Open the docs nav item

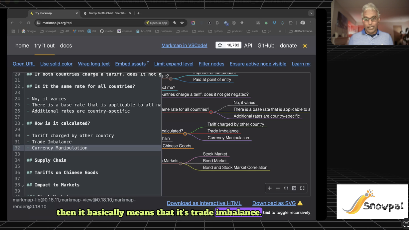66,46
